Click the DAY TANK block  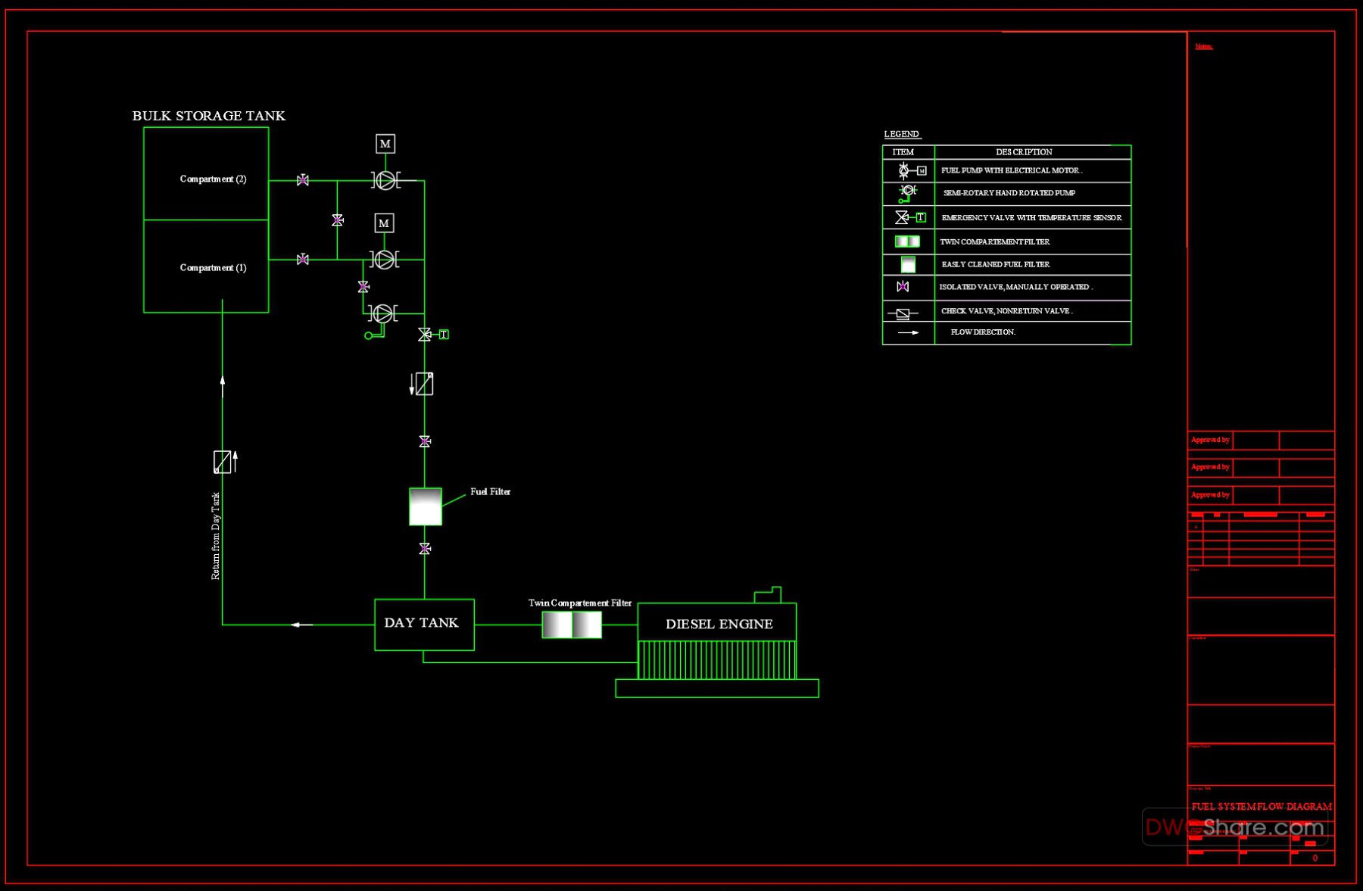[424, 623]
